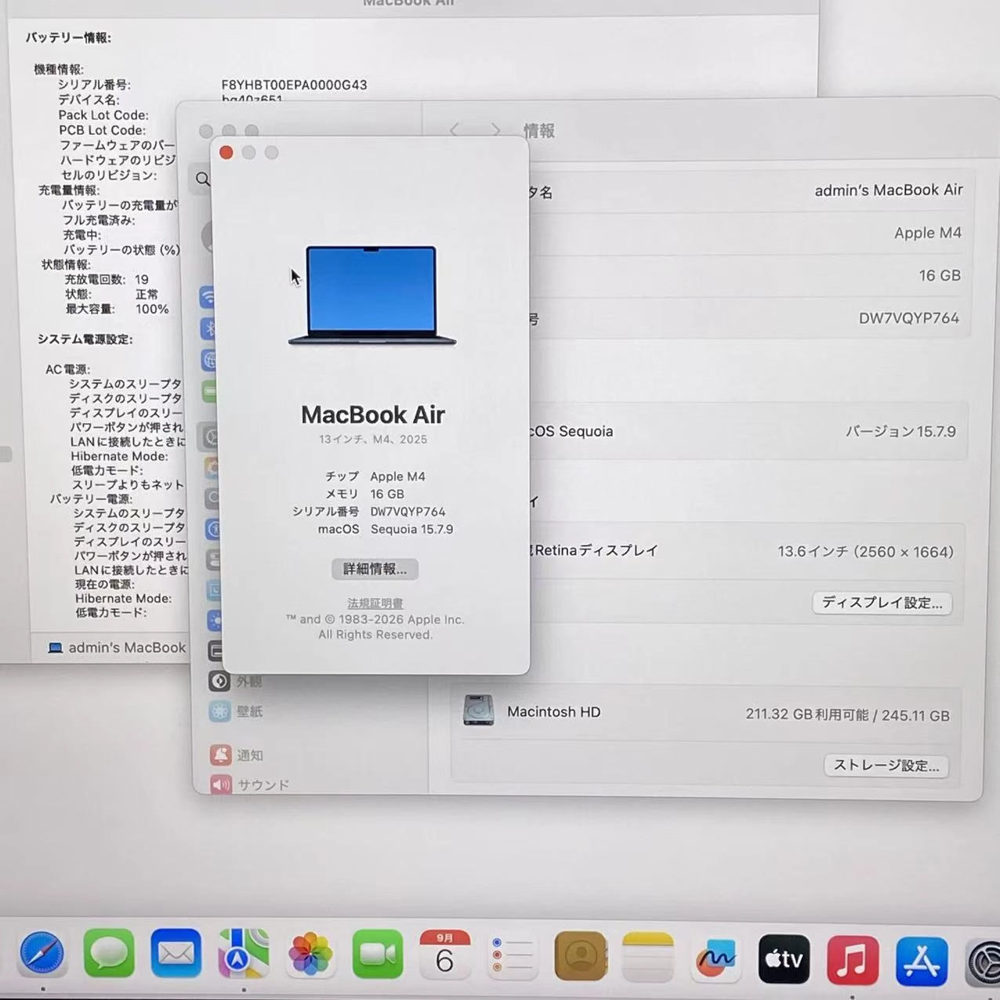Click the PCB Lot Code label

102,130
